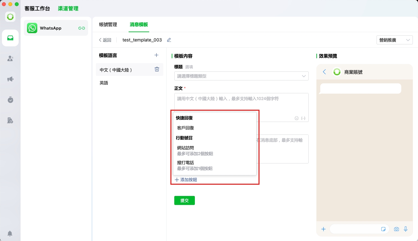The image size is (418, 241).
Task: Add a new template language with plus icon
Action: pos(157,55)
